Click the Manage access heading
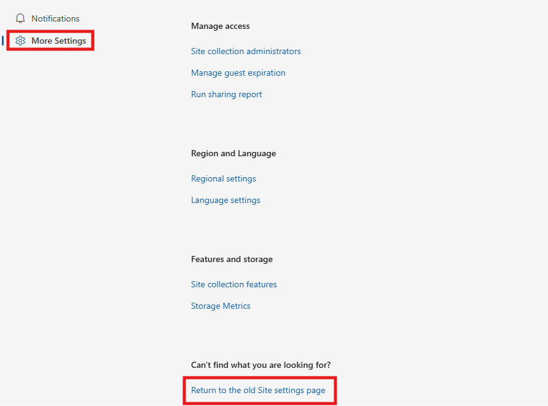 pos(220,26)
